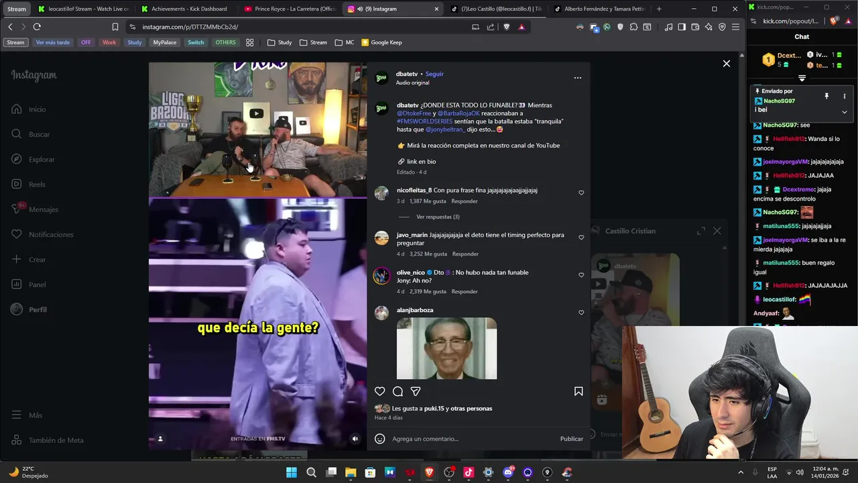Like javo_marin's comment
The image size is (858, 483).
tap(581, 237)
